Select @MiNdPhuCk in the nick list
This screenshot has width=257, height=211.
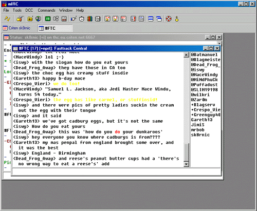click(x=204, y=80)
